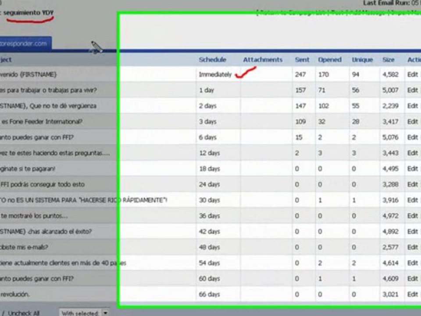Image resolution: width=421 pixels, height=316 pixels.
Task: Edit the message scheduled at 18 days
Action: coord(412,169)
